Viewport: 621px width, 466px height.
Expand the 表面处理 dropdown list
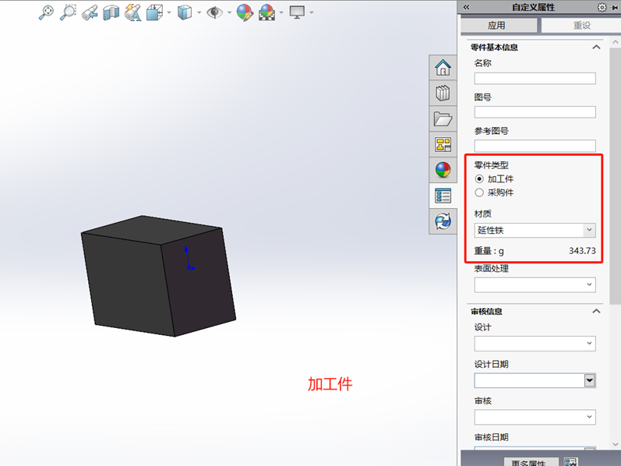[589, 285]
